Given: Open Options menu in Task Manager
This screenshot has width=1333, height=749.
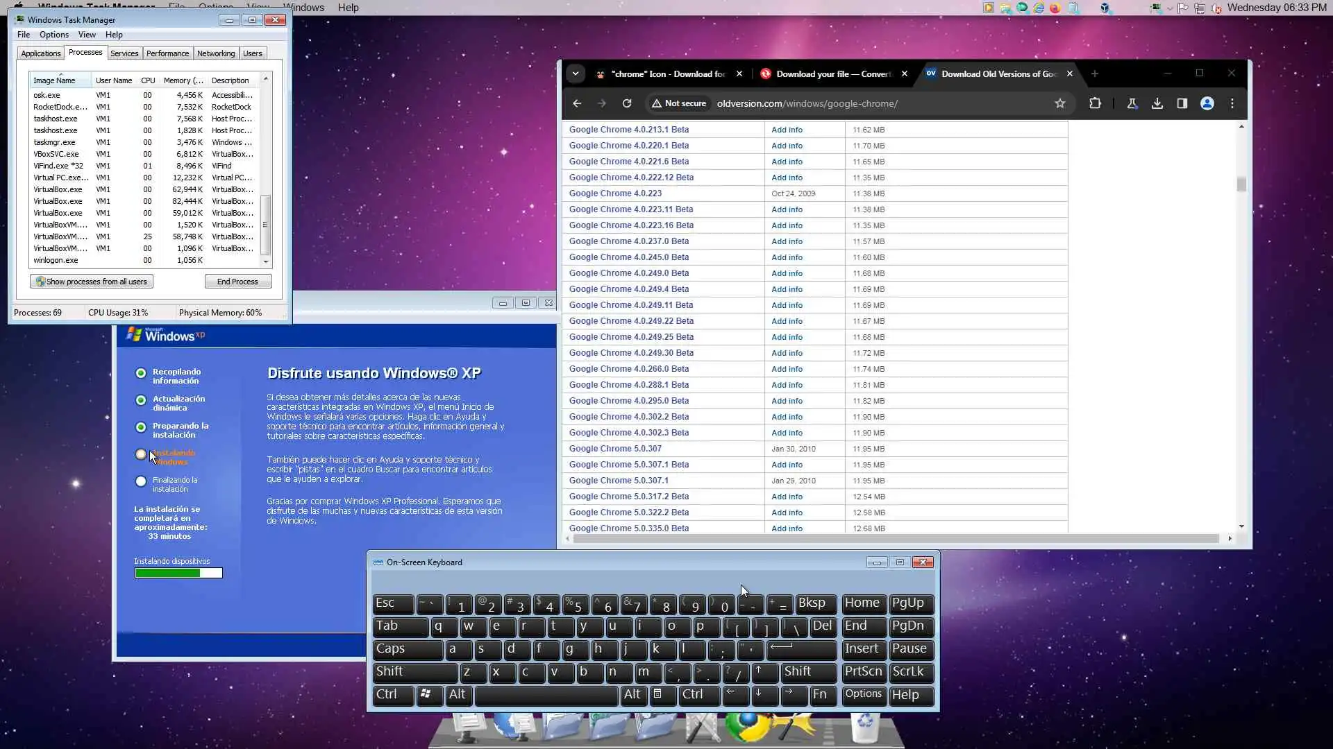Looking at the screenshot, I should tap(53, 35).
